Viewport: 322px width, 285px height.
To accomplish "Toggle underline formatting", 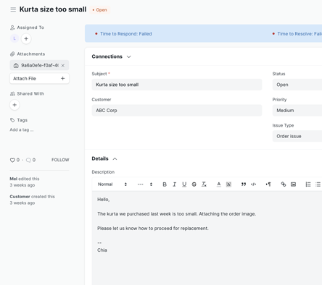I will (184, 184).
